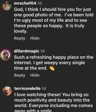This screenshot has height=112, width=96.
Task: Select terricondello's comment text
Action: click(x=54, y=102)
